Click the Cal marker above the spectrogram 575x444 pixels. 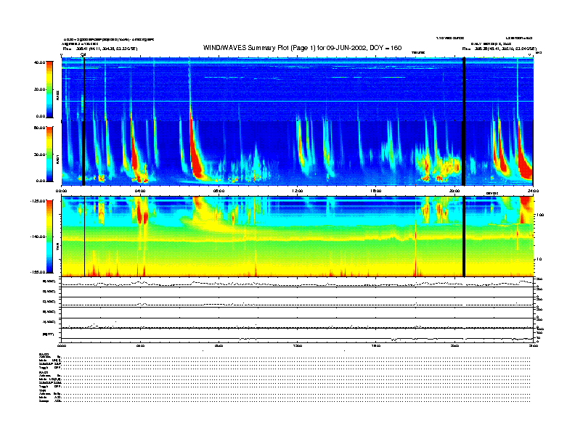(83, 54)
